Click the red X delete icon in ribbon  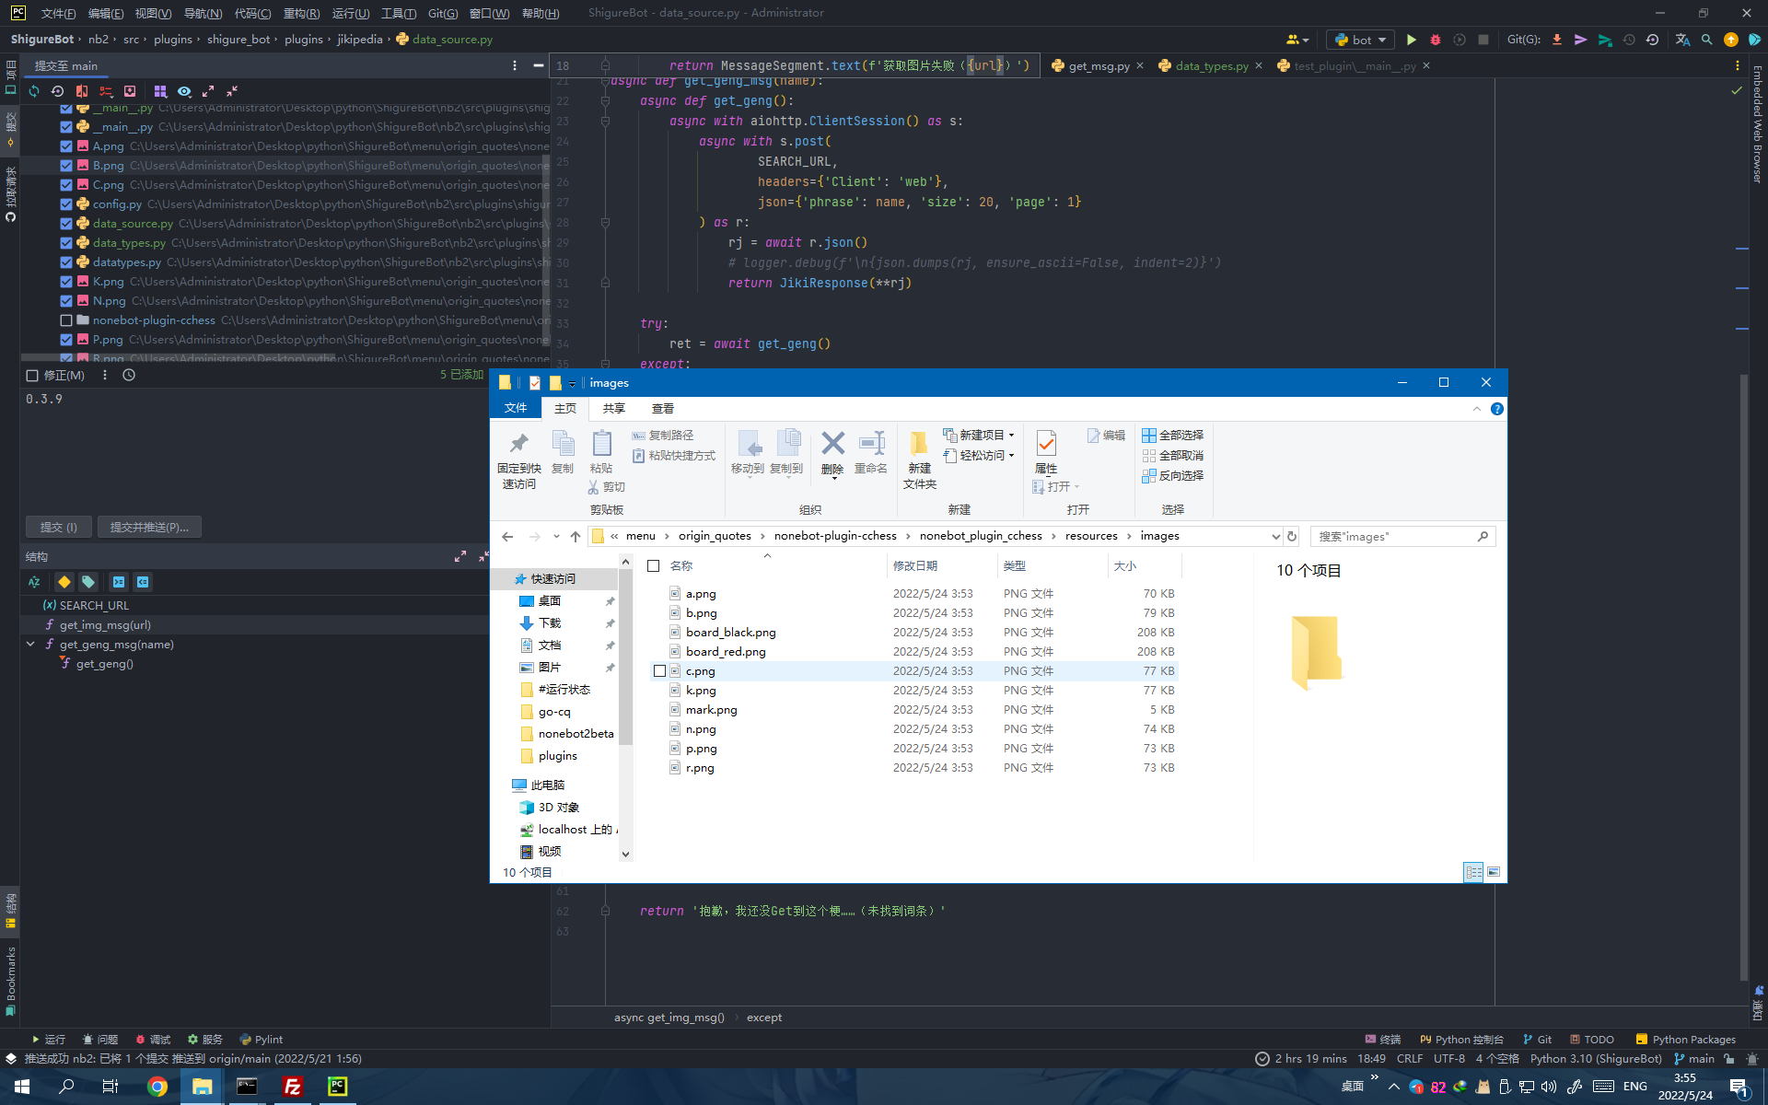832,444
